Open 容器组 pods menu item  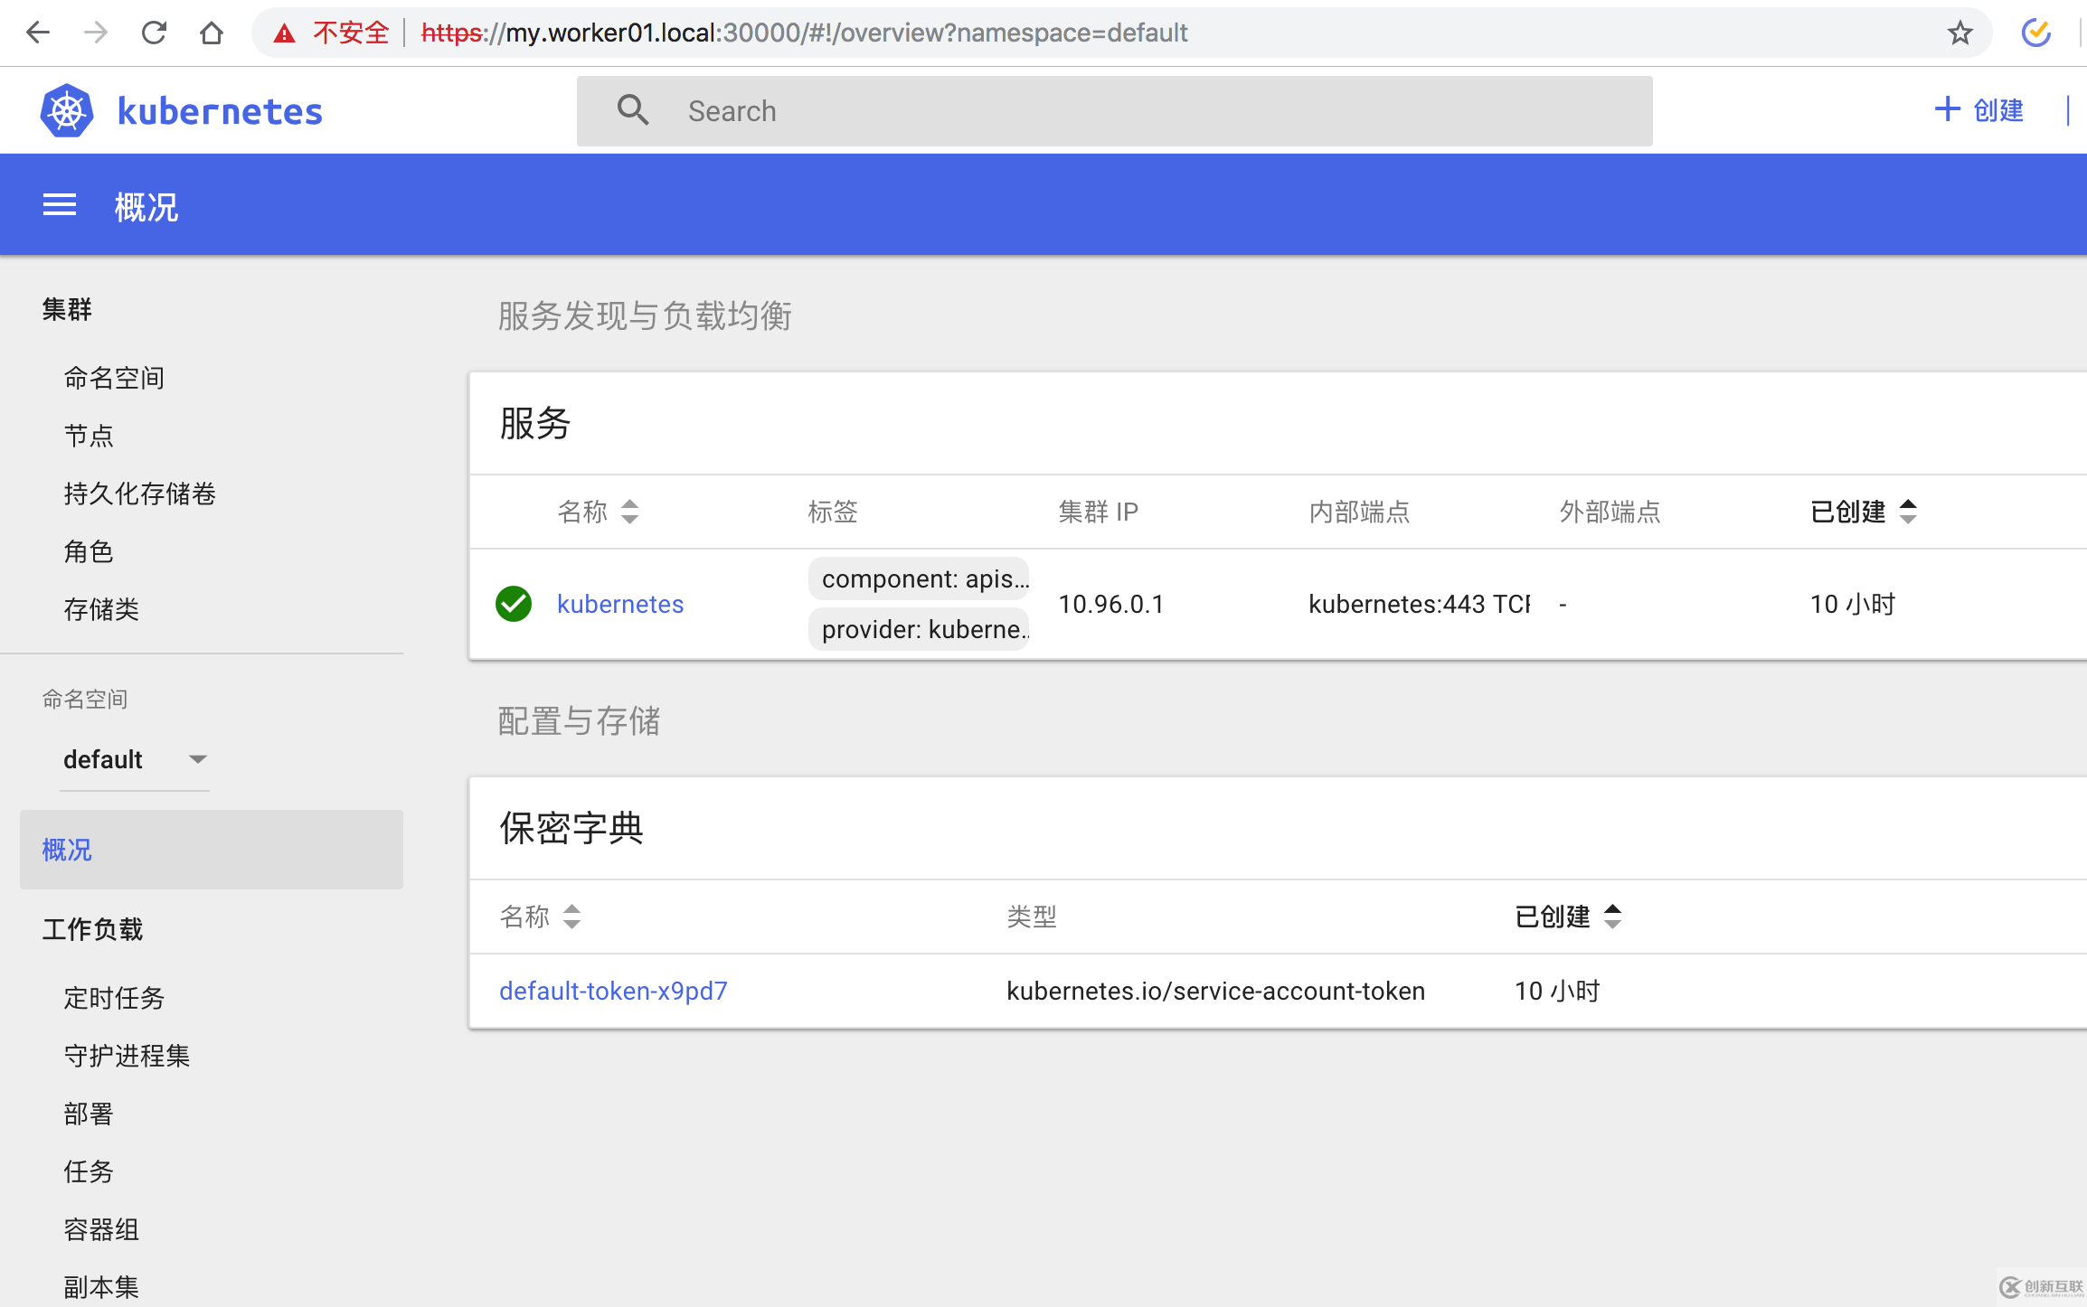point(101,1229)
